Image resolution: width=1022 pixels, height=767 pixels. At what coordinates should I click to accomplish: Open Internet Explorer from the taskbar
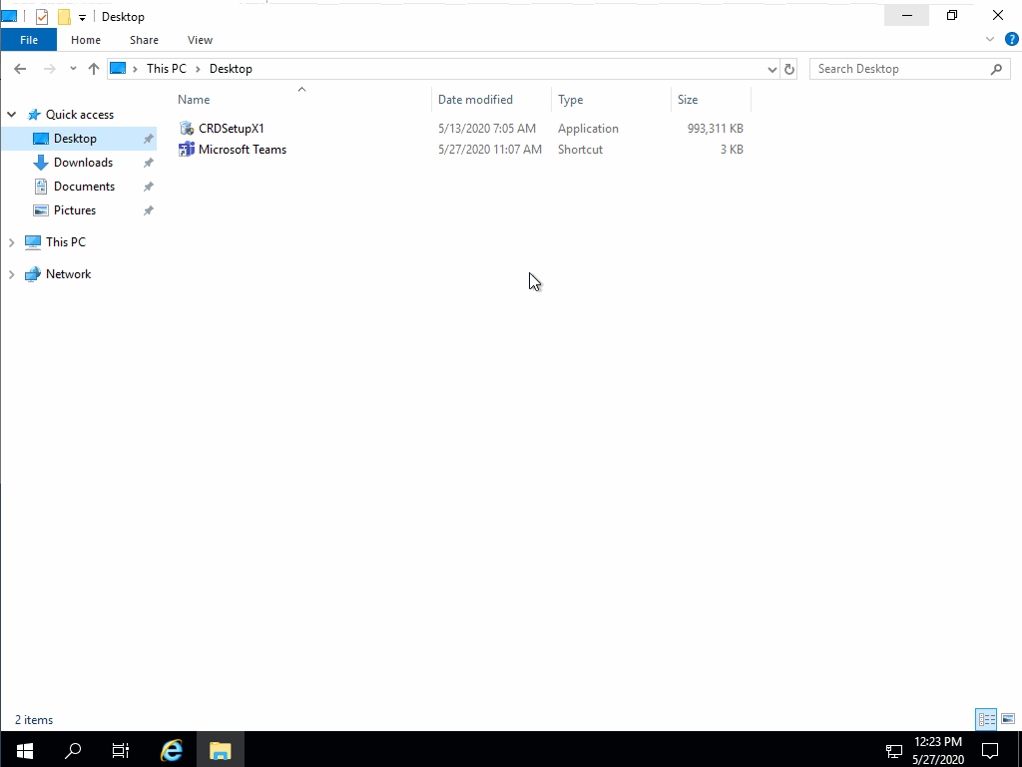(171, 750)
